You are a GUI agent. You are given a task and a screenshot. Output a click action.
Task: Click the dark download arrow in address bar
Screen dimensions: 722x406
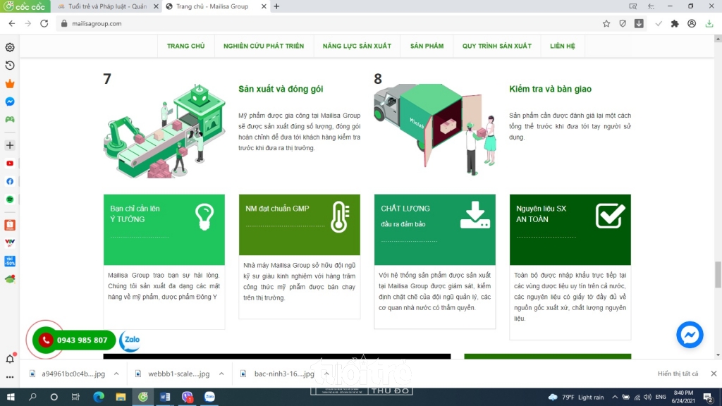pyautogui.click(x=639, y=23)
